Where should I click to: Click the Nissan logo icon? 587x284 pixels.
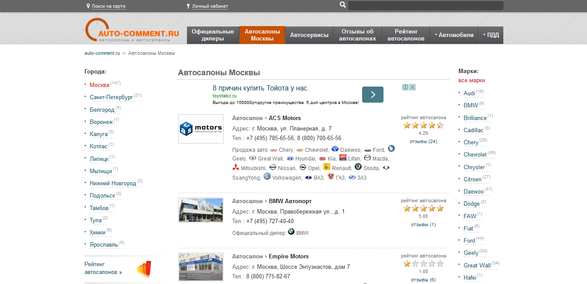tap(273, 167)
